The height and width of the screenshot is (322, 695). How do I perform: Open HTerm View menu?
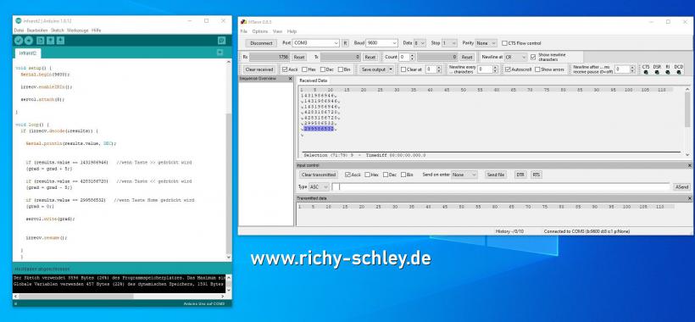coord(277,31)
